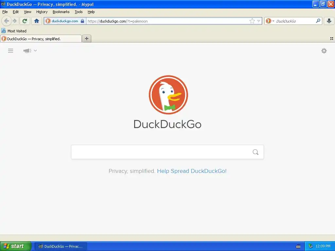
Task: Go forward with the forward arrow button
Action: (x=14, y=21)
